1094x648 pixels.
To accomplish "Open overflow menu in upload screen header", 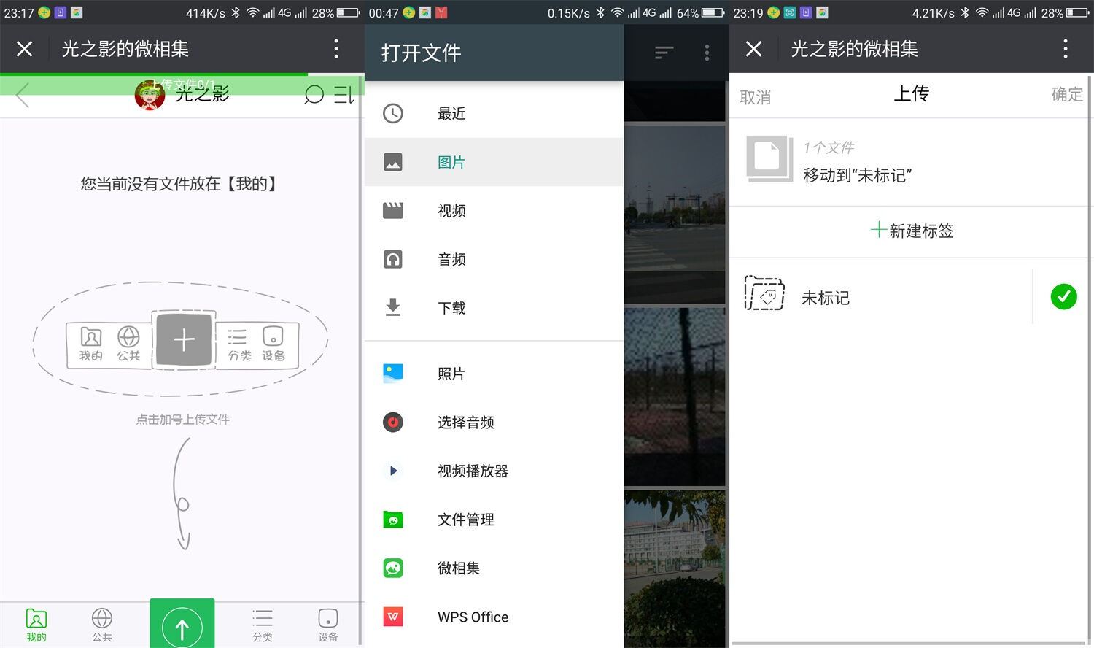I will click(1066, 49).
